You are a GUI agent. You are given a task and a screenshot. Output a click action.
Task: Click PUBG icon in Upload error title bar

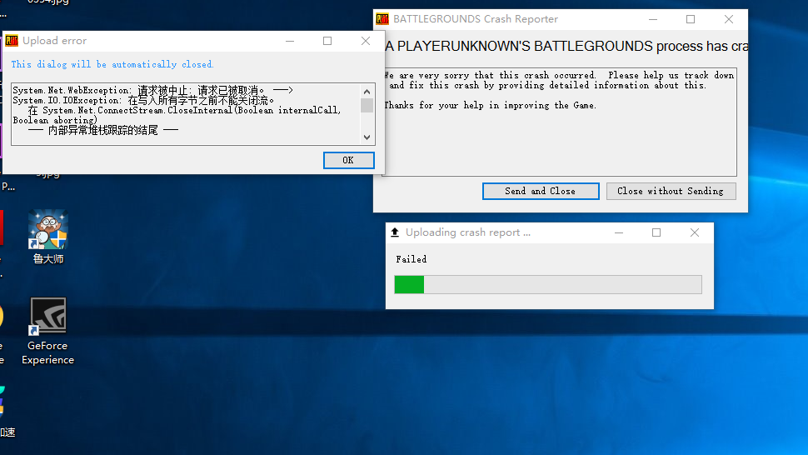click(12, 41)
